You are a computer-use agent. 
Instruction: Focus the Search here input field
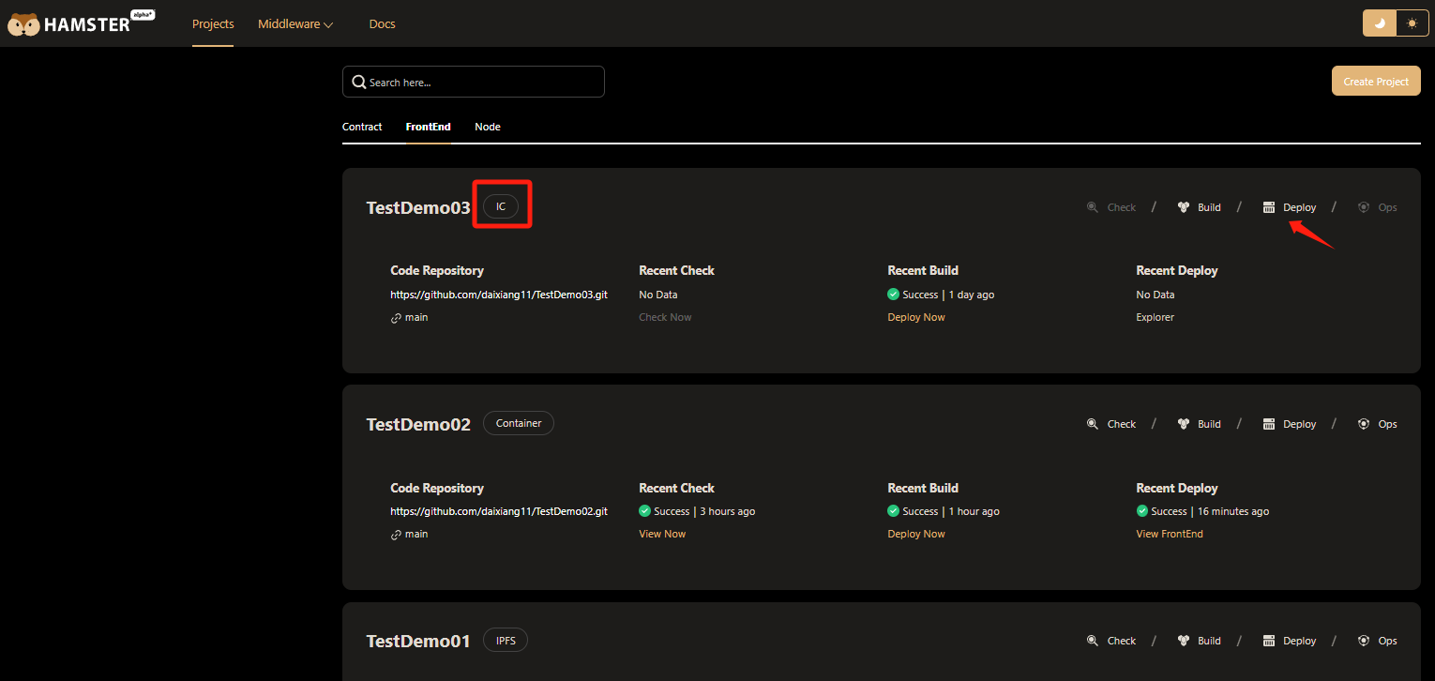click(474, 82)
